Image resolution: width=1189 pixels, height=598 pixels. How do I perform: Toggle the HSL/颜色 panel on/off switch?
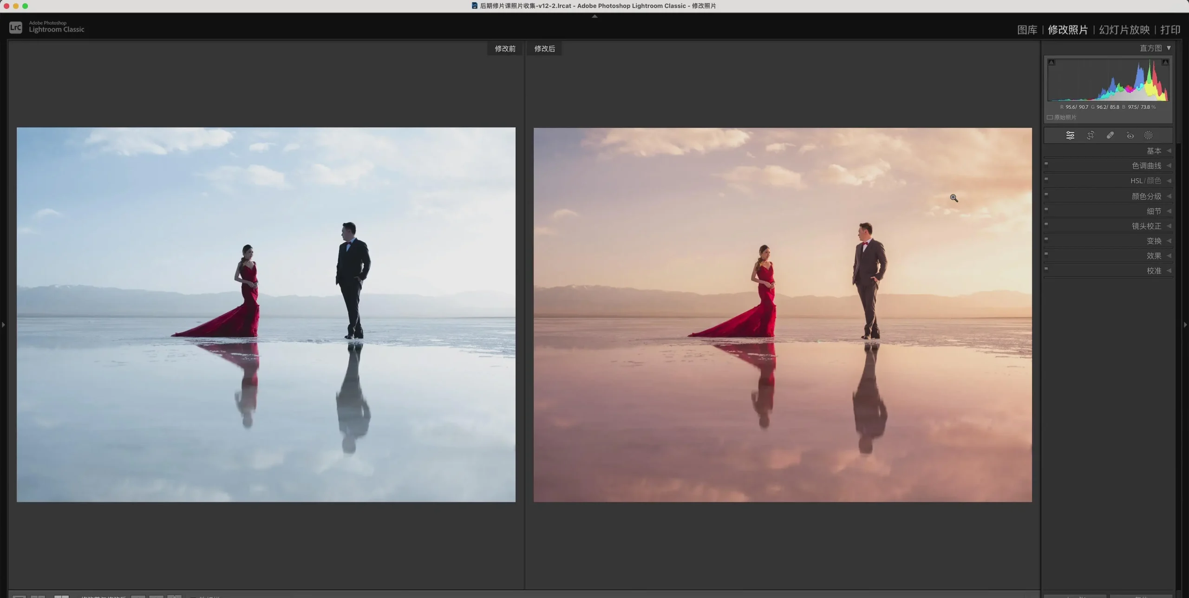pos(1046,179)
